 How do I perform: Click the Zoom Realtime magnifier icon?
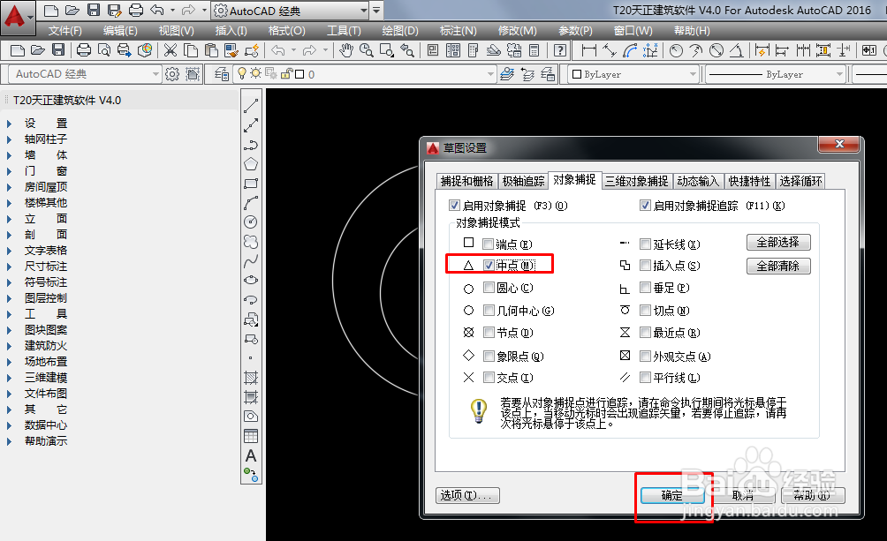367,51
